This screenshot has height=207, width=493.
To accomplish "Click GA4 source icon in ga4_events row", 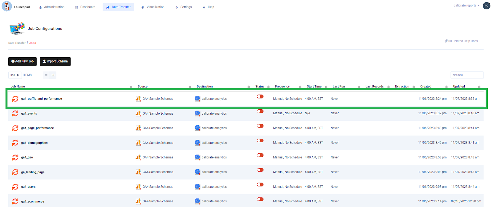I will click(138, 113).
